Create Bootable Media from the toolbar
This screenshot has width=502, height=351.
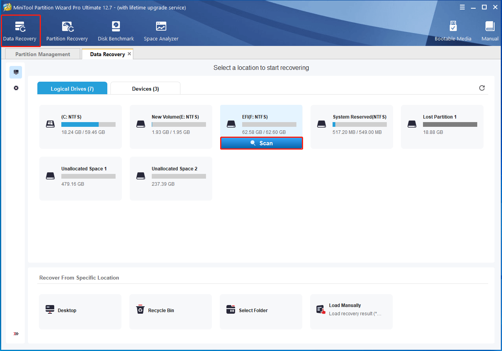click(x=453, y=31)
